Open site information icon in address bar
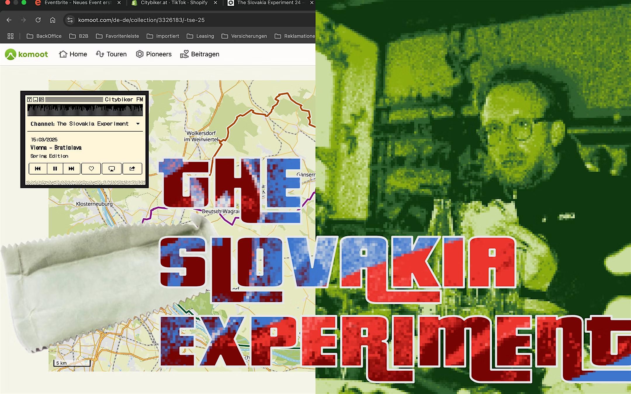This screenshot has height=394, width=631. coord(70,20)
